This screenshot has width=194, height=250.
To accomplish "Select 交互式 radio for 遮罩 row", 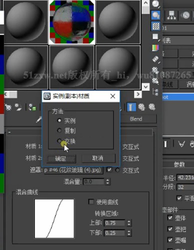I will point(117,170).
